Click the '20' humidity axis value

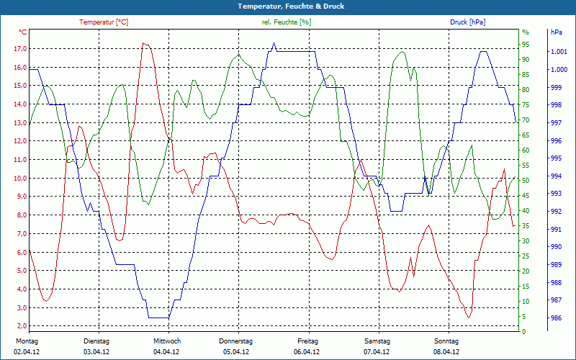[x=526, y=271]
